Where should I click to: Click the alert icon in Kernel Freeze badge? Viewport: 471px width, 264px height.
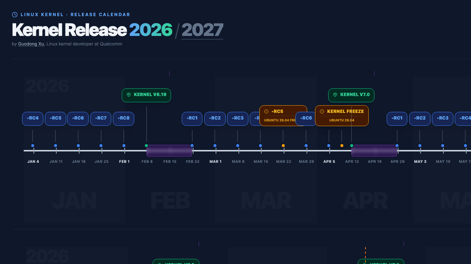click(x=322, y=111)
